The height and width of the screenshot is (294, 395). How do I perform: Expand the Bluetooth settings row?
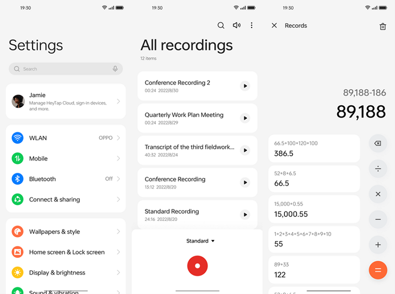[66, 179]
